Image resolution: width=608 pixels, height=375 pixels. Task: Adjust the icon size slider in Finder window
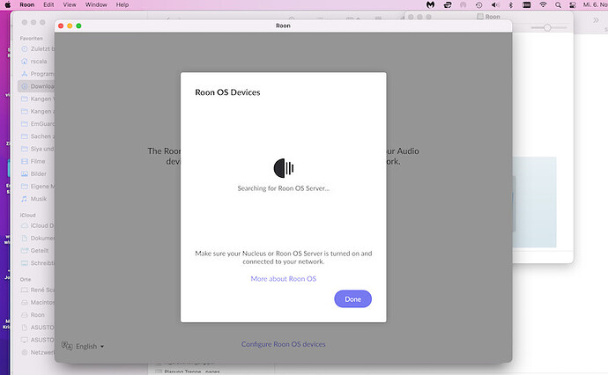click(x=547, y=28)
